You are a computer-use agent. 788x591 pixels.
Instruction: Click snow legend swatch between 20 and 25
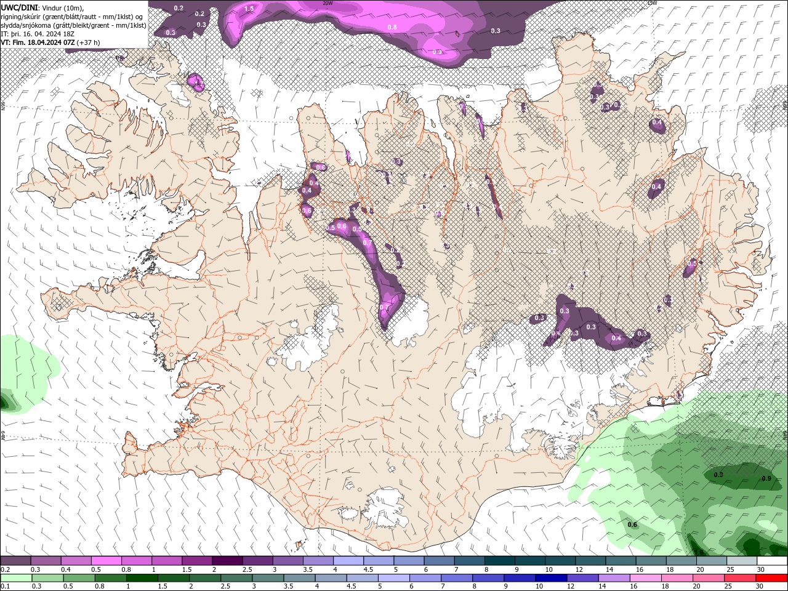tap(712, 561)
